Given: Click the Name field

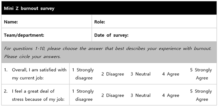Looking at the screenshot, I should [47, 21].
